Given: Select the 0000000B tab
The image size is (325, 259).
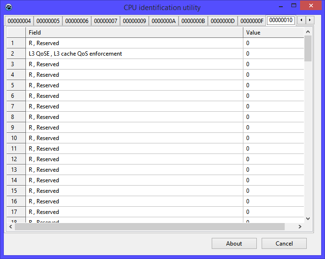Looking at the screenshot, I should [x=193, y=21].
